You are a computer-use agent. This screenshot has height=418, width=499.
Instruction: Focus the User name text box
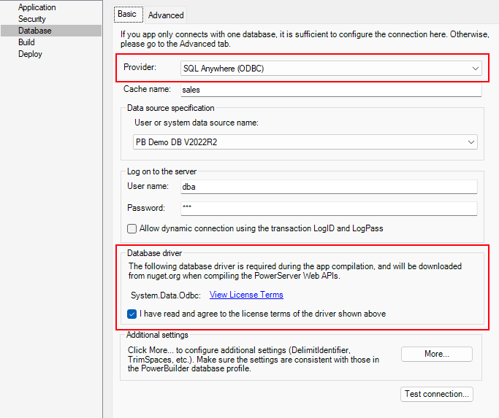click(x=328, y=187)
